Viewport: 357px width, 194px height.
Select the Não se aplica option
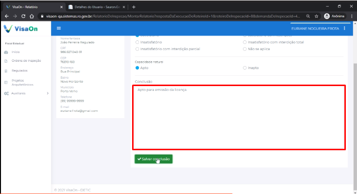245,49
